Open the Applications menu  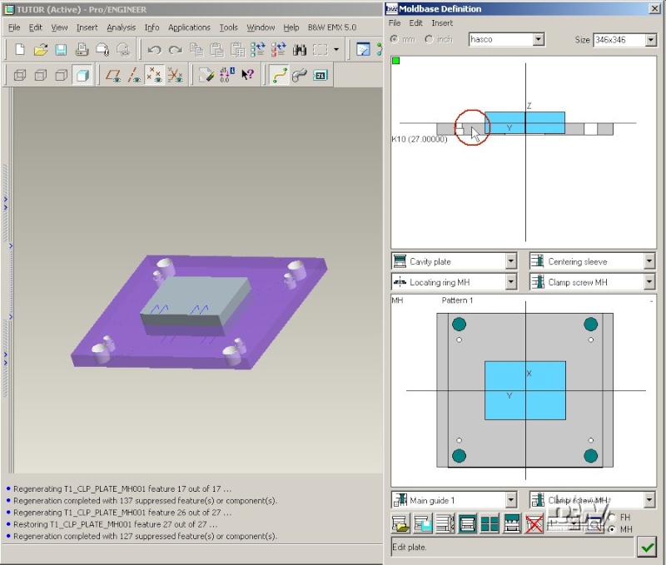coord(189,27)
